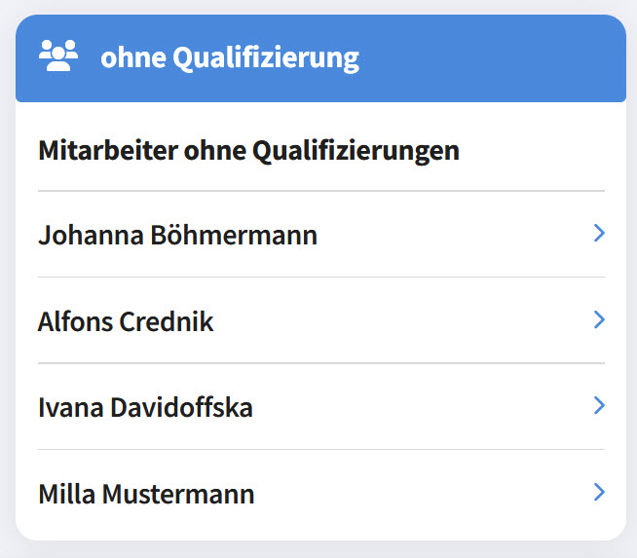Click the people group icon in header
637x558 pixels.
[57, 57]
